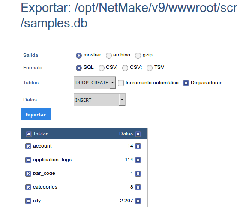Uncheck bar_code data checkbox
The image size is (237, 207).
click(x=138, y=174)
